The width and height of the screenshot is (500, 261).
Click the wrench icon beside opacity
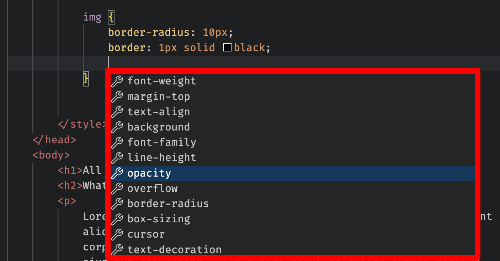117,173
